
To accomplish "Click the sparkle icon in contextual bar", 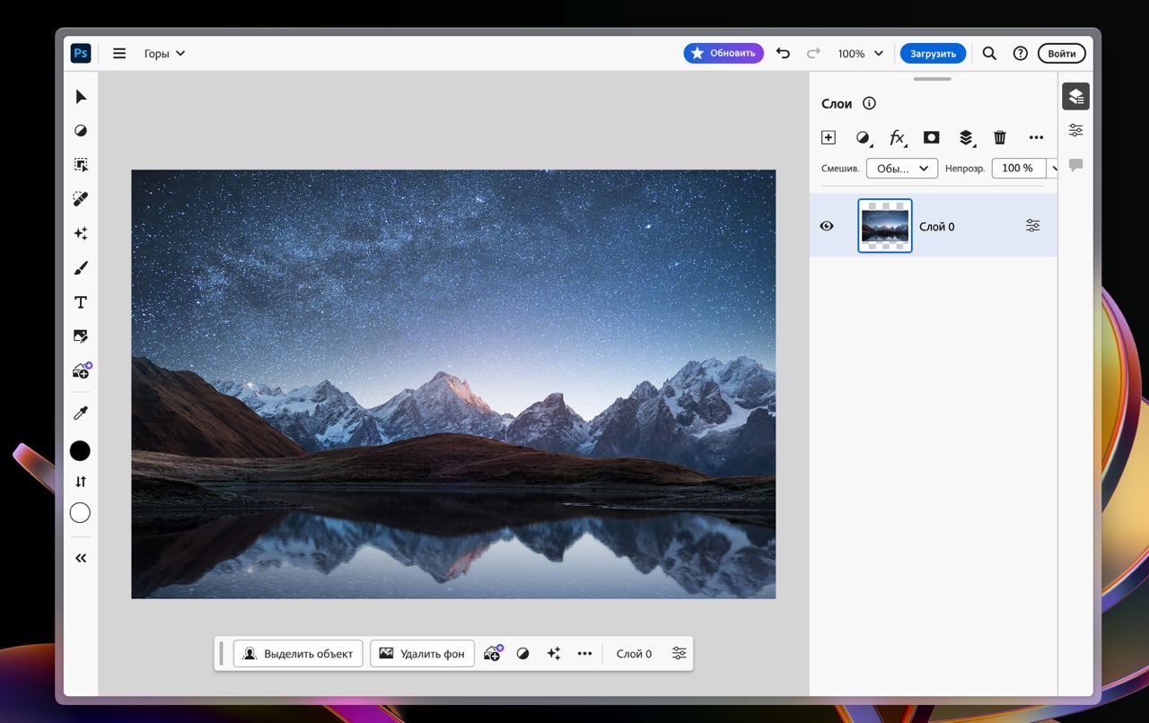I will [x=554, y=653].
